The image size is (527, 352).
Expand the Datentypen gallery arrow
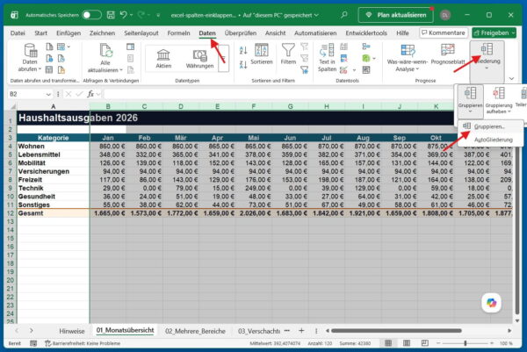click(223, 59)
